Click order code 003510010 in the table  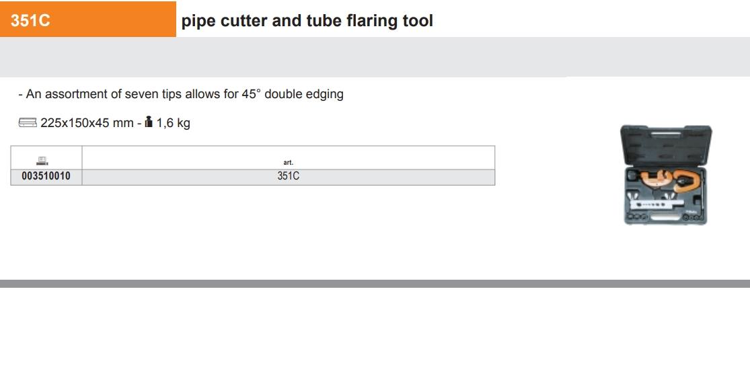46,177
